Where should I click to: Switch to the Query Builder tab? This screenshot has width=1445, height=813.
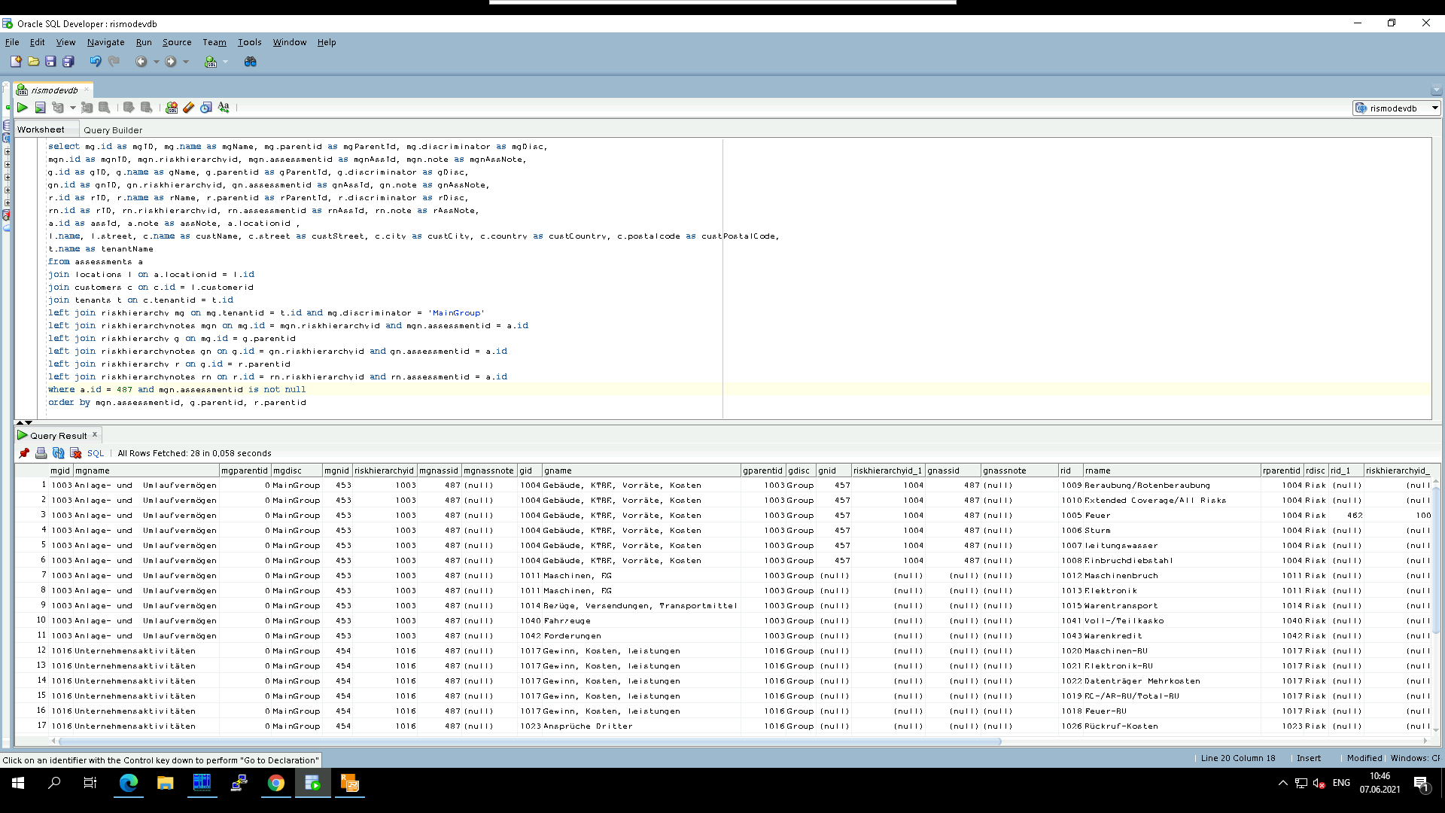(x=113, y=129)
